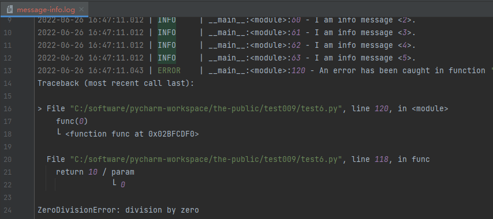Open the test6.py path on line 20
The image size is (493, 219).
point(206,160)
